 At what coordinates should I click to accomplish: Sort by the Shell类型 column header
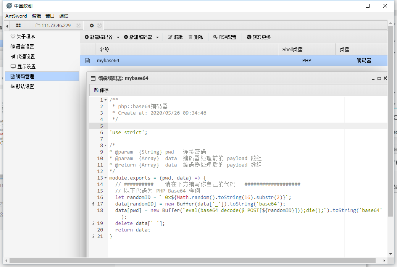[307, 49]
